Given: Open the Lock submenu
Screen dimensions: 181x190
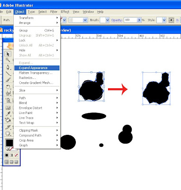Looking at the screenshot, I should [x=36, y=40].
